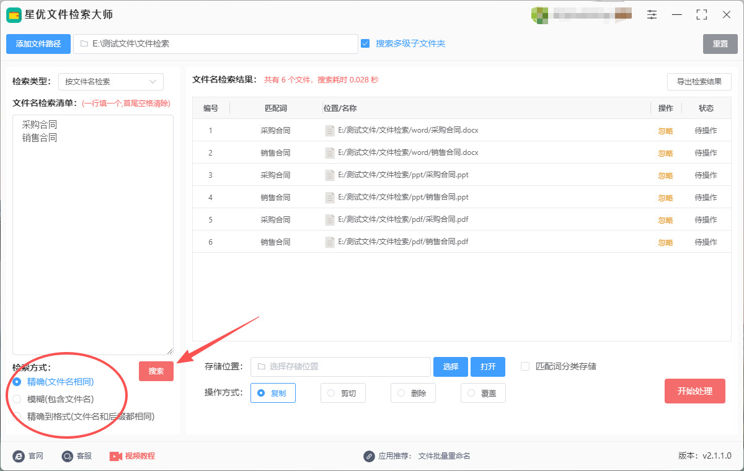This screenshot has width=744, height=471.
Task: Click the fullscreen icon in title bar
Action: 702,14
